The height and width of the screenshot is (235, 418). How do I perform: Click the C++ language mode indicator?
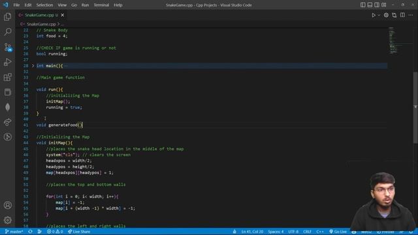coord(320,232)
